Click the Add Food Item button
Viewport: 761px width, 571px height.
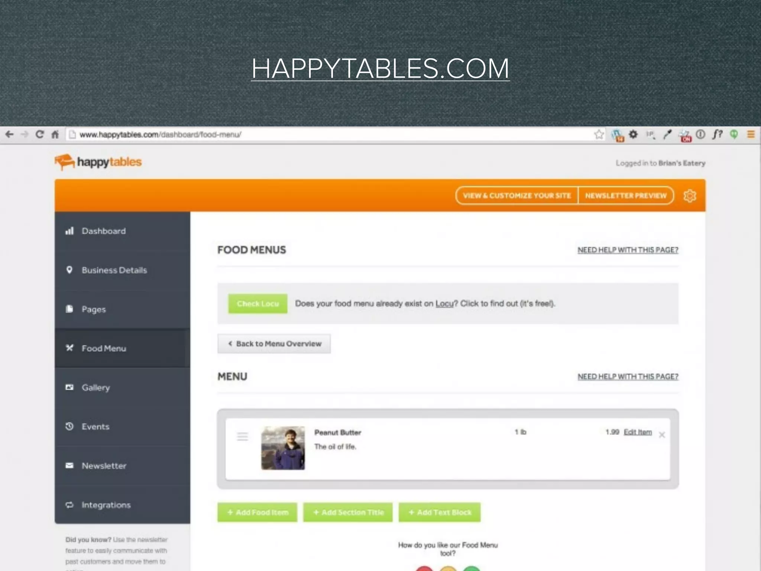point(258,512)
